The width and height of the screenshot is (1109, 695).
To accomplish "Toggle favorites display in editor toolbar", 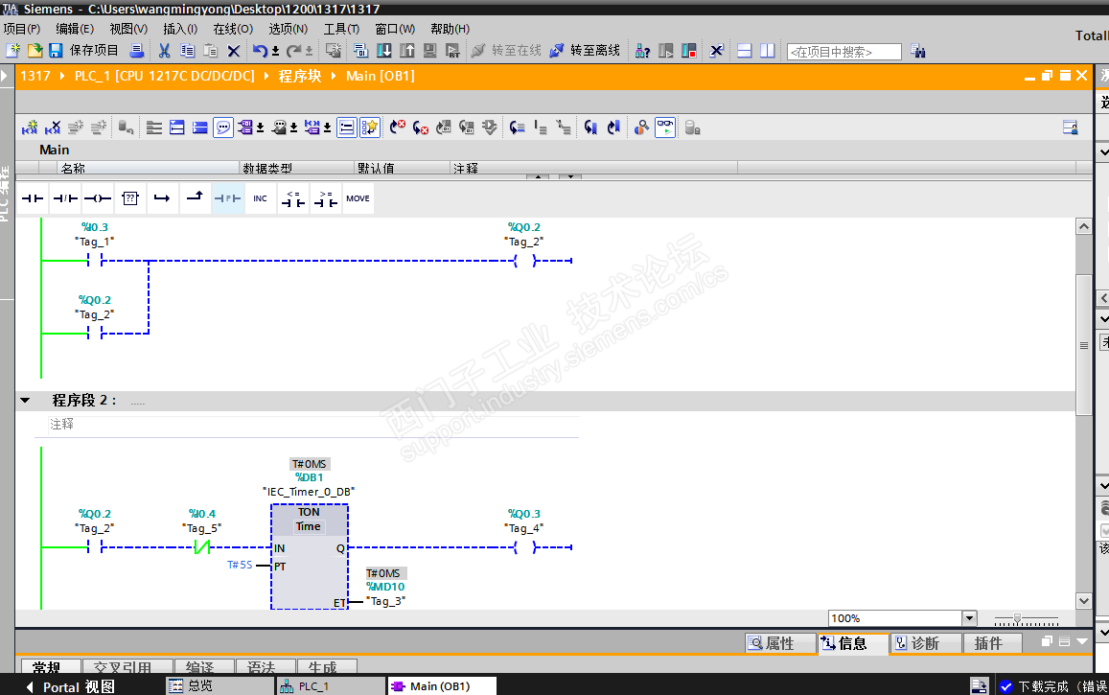I will [x=369, y=127].
